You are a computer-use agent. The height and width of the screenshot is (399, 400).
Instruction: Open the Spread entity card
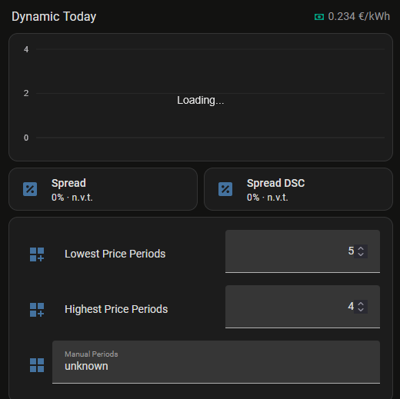point(103,189)
